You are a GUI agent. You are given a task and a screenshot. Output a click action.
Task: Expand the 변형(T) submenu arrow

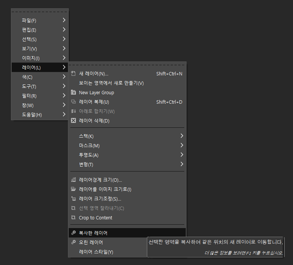click(182, 164)
